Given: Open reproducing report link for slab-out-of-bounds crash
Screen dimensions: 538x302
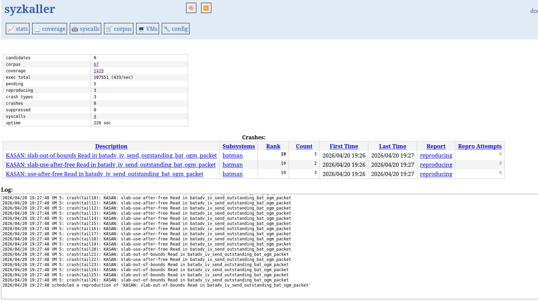Looking at the screenshot, I should pyautogui.click(x=436, y=155).
